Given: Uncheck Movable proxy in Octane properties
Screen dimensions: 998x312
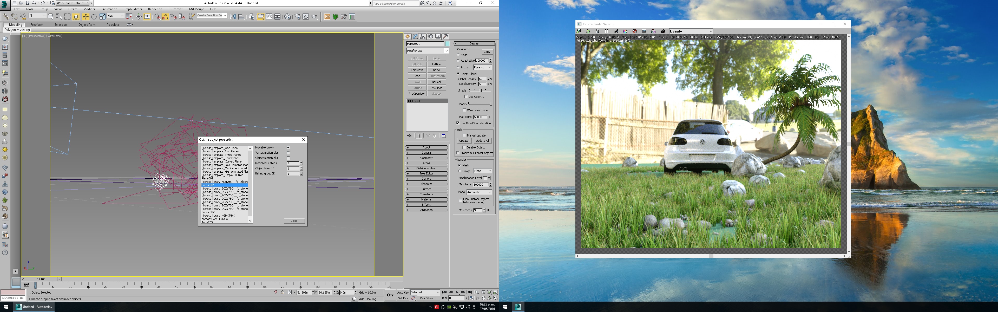Looking at the screenshot, I should (x=288, y=148).
